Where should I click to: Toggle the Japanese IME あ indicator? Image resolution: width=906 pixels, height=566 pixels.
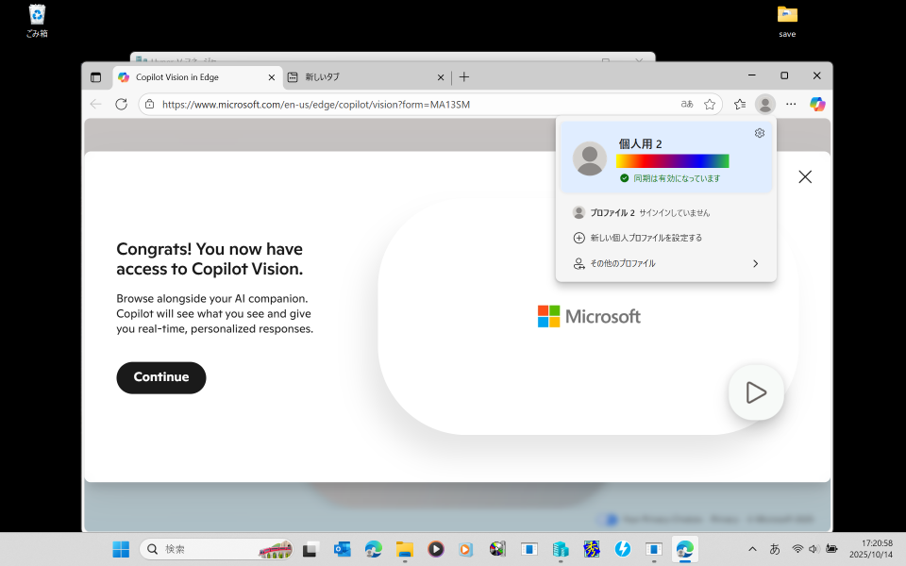pos(775,549)
